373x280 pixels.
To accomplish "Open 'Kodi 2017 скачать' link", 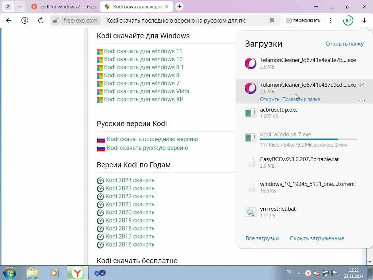I will tap(130, 236).
